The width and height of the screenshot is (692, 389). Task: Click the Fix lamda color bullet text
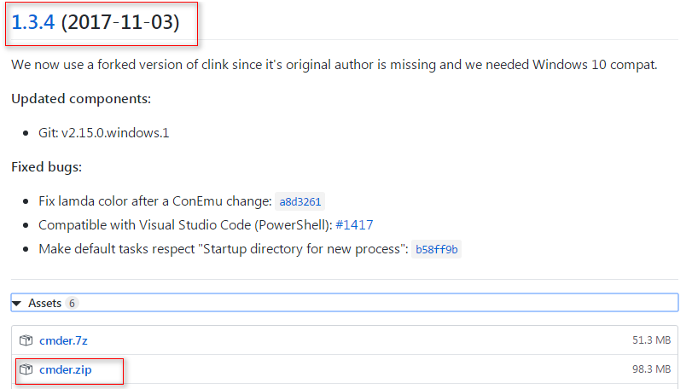click(155, 201)
